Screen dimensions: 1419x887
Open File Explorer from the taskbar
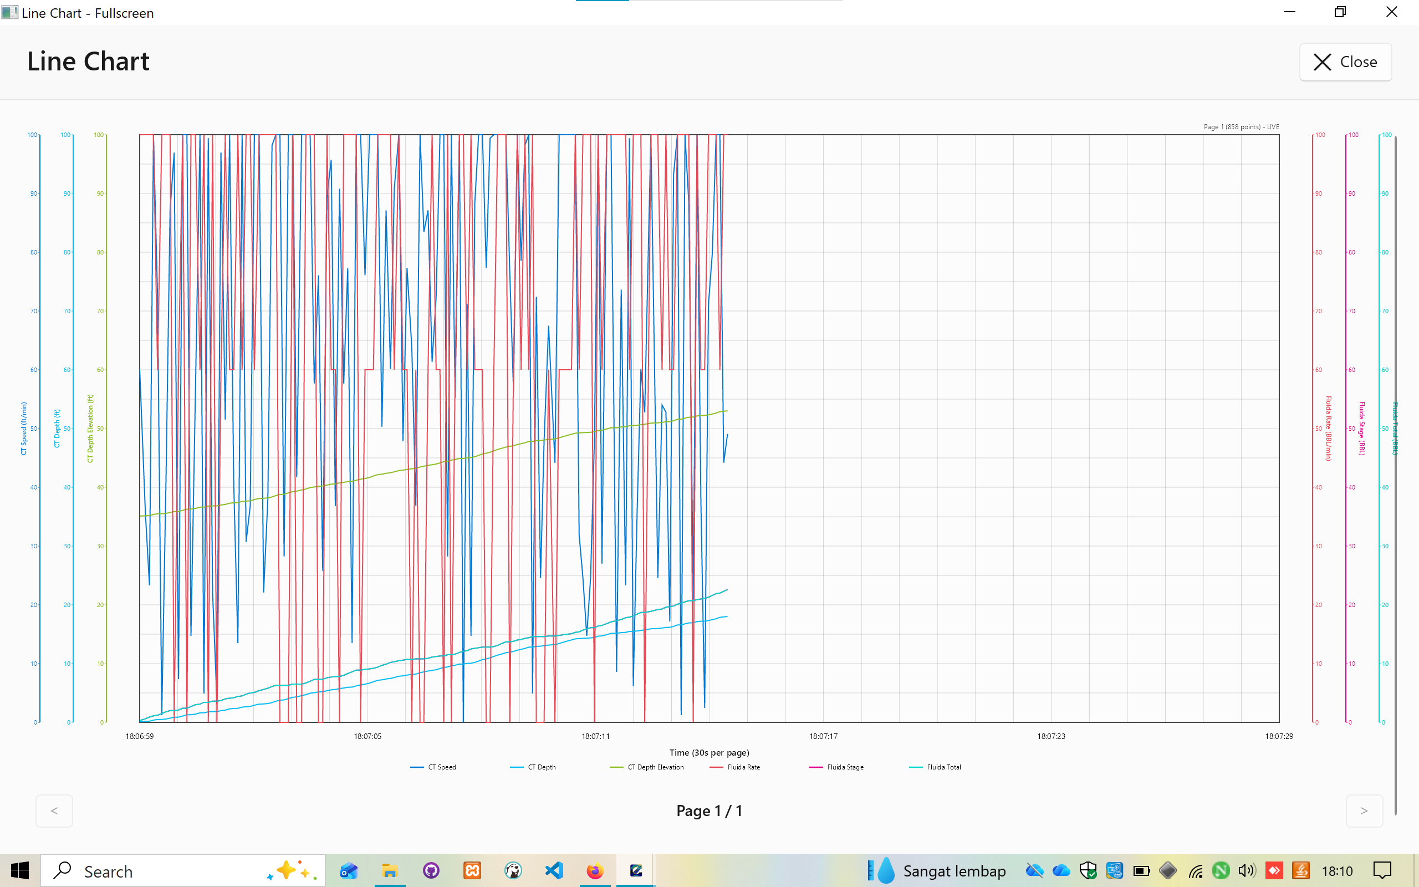click(390, 870)
